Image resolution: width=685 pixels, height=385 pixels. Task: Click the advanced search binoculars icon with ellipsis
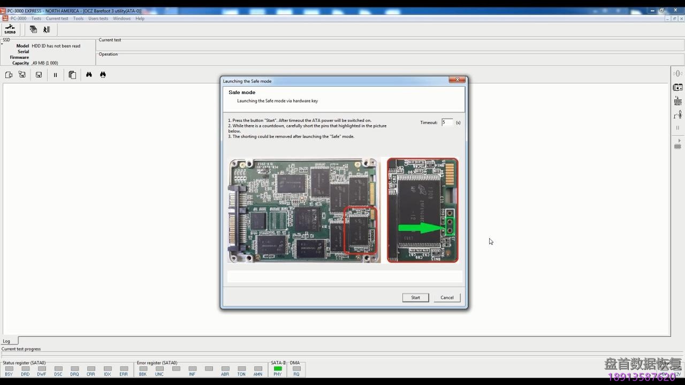(x=103, y=74)
